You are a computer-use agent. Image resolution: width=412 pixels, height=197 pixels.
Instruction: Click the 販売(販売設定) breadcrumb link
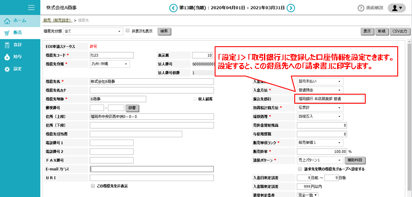tap(57, 20)
